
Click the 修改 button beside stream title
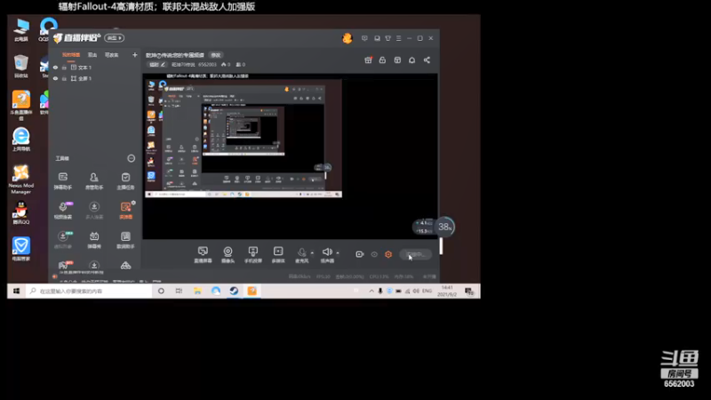click(x=216, y=55)
